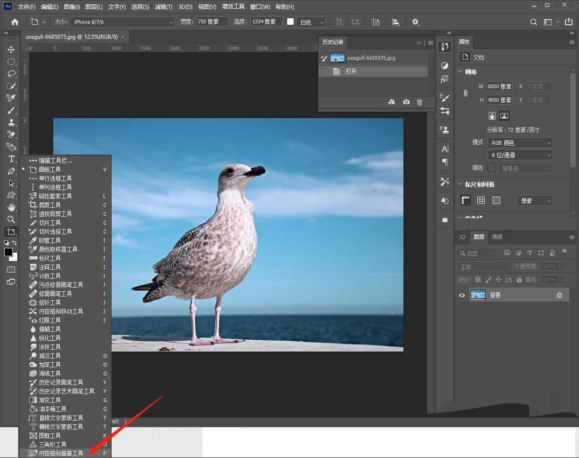The image size is (579, 458).
Task: Add a new artboard from the options bar
Action: 375,22
